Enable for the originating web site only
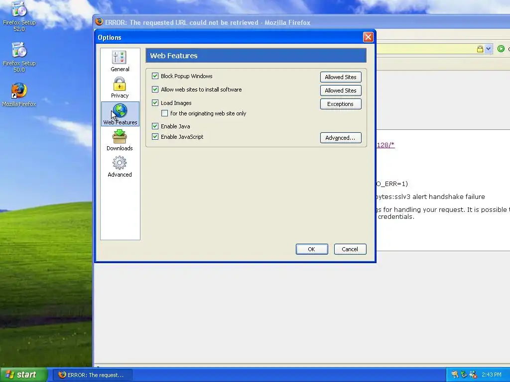510x382 pixels. (x=164, y=113)
